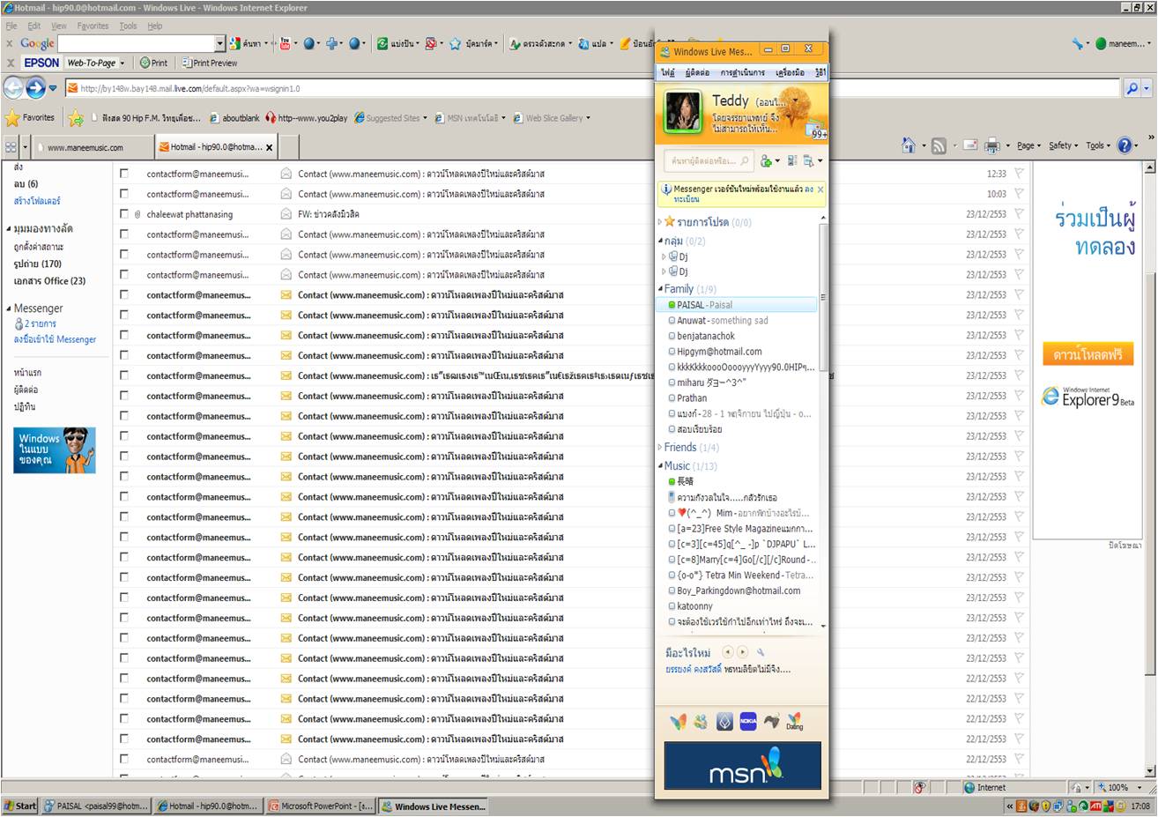1158x817 pixels.
Task: Open the game controller icon in Messenger
Action: pos(771,722)
